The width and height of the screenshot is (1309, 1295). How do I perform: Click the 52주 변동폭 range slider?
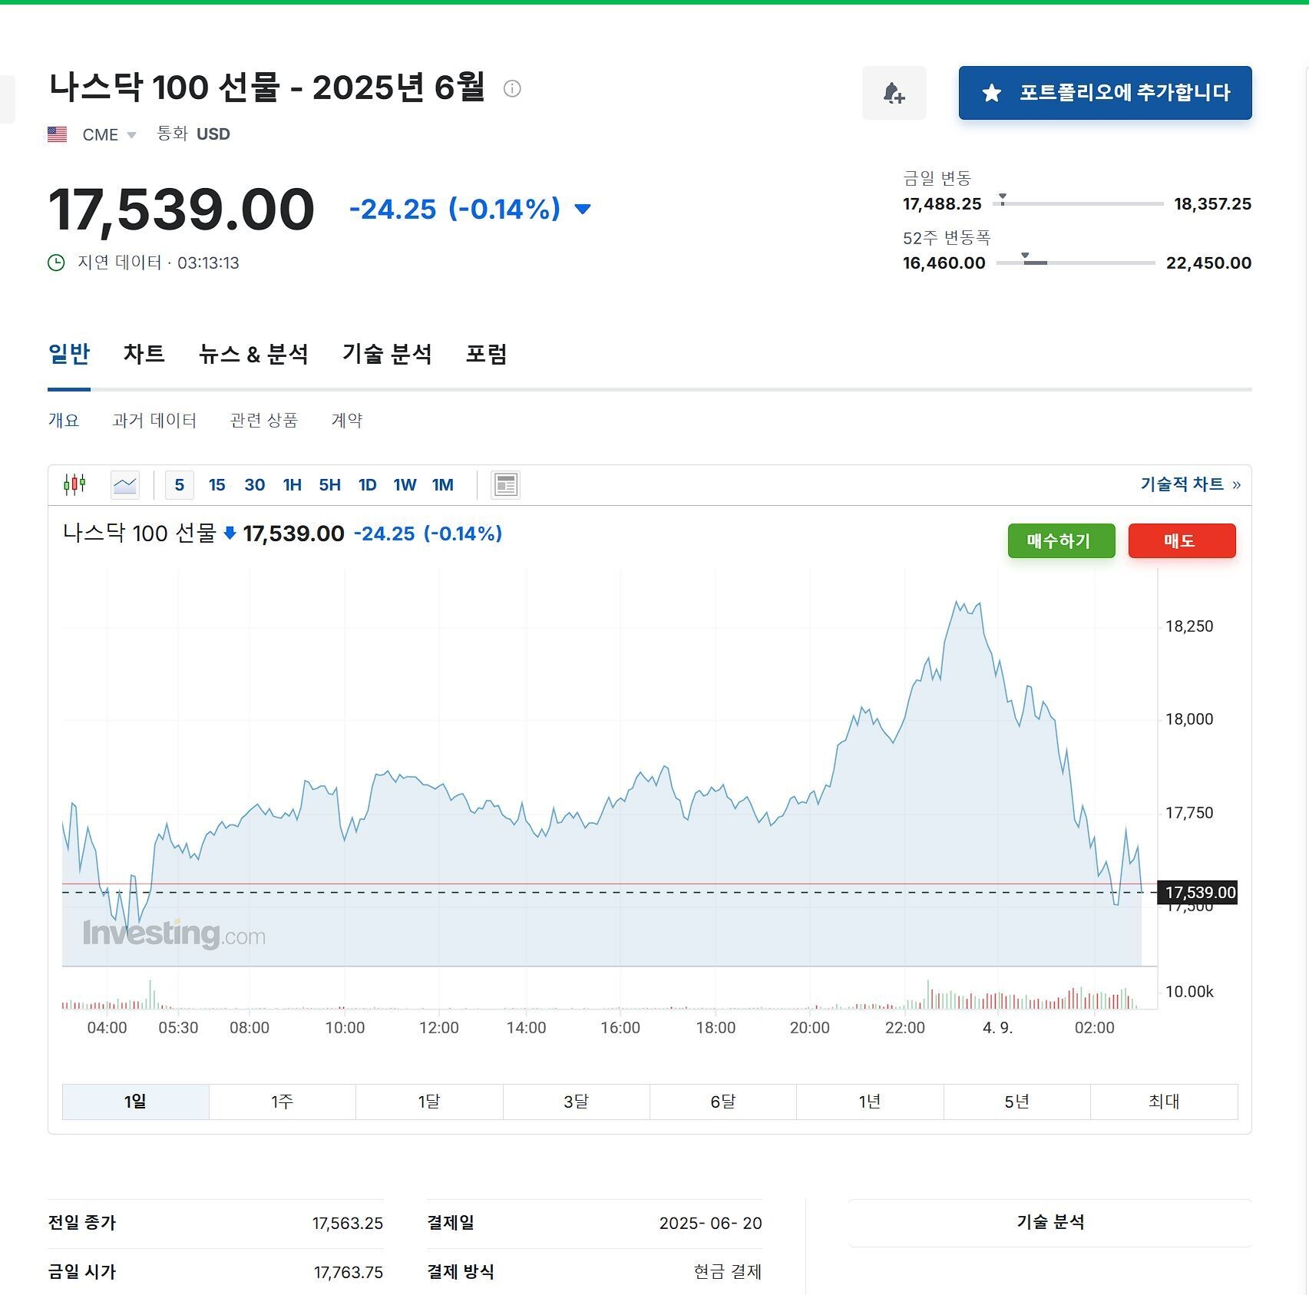1075,263
